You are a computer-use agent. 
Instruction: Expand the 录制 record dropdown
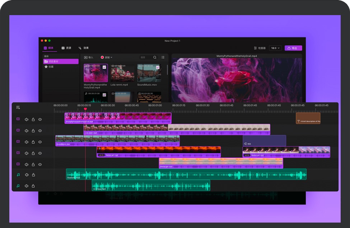(x=107, y=57)
